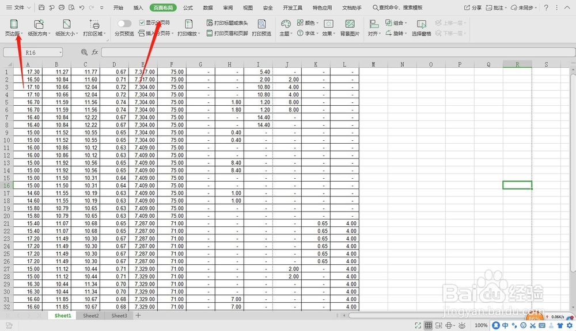
Task: Click the Print icon in quick access toolbar
Action: pyautogui.click(x=62, y=7)
